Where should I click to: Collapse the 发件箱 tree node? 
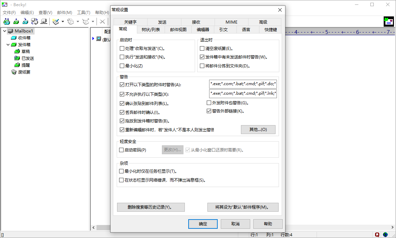point(8,45)
